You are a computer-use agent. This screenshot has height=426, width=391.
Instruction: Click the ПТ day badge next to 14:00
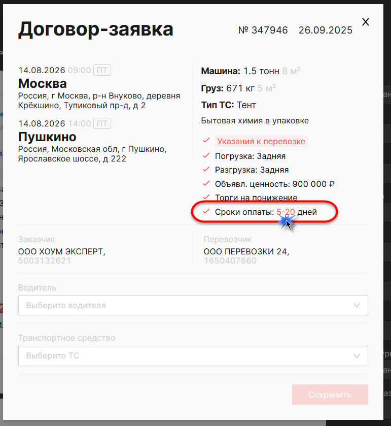[102, 123]
